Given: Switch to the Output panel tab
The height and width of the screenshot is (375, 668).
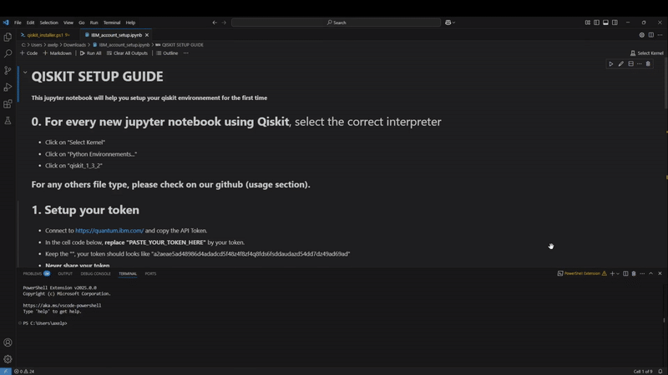Looking at the screenshot, I should (65, 273).
